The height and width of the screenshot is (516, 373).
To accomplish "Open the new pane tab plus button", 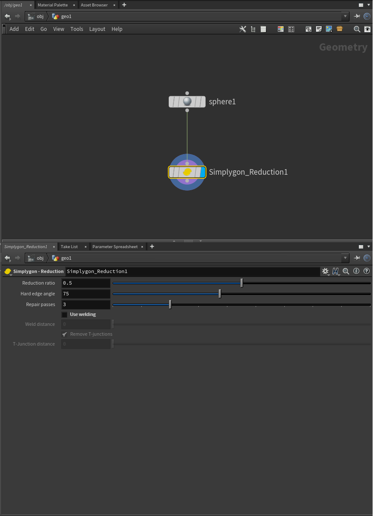I will pyautogui.click(x=124, y=5).
